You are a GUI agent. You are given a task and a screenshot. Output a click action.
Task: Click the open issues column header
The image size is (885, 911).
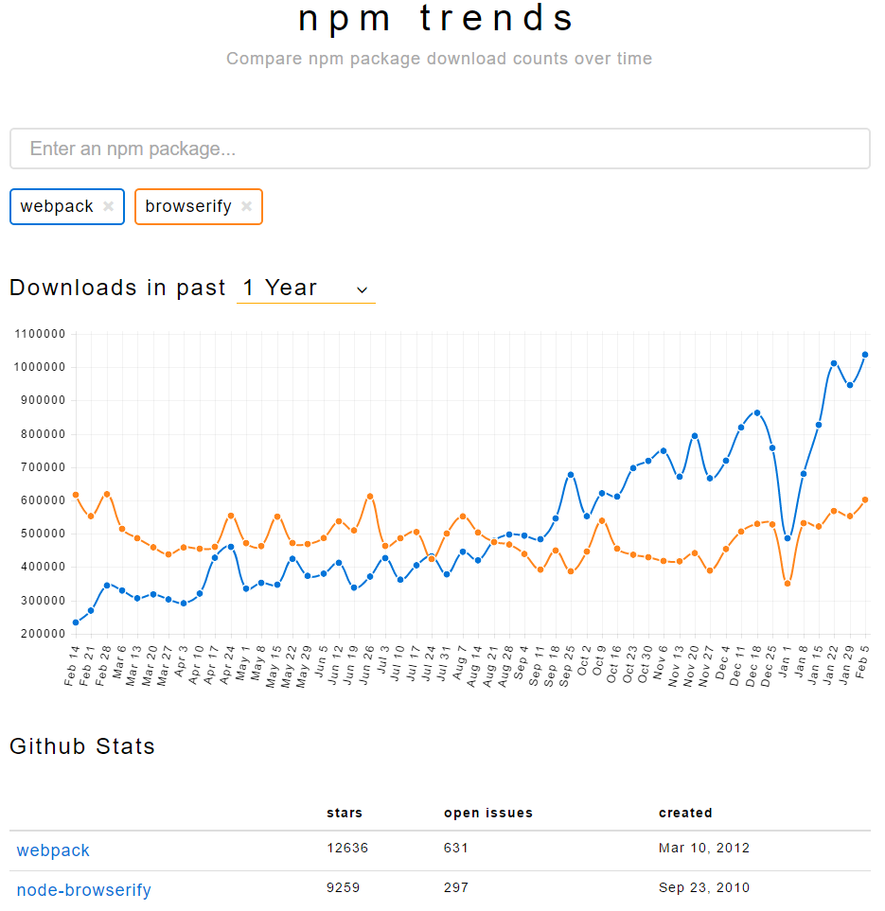point(488,813)
